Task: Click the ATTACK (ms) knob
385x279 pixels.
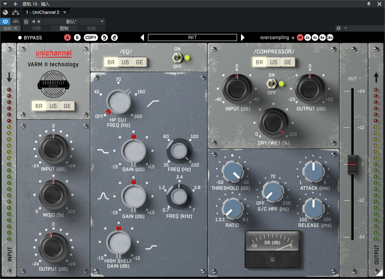Action: [313, 172]
